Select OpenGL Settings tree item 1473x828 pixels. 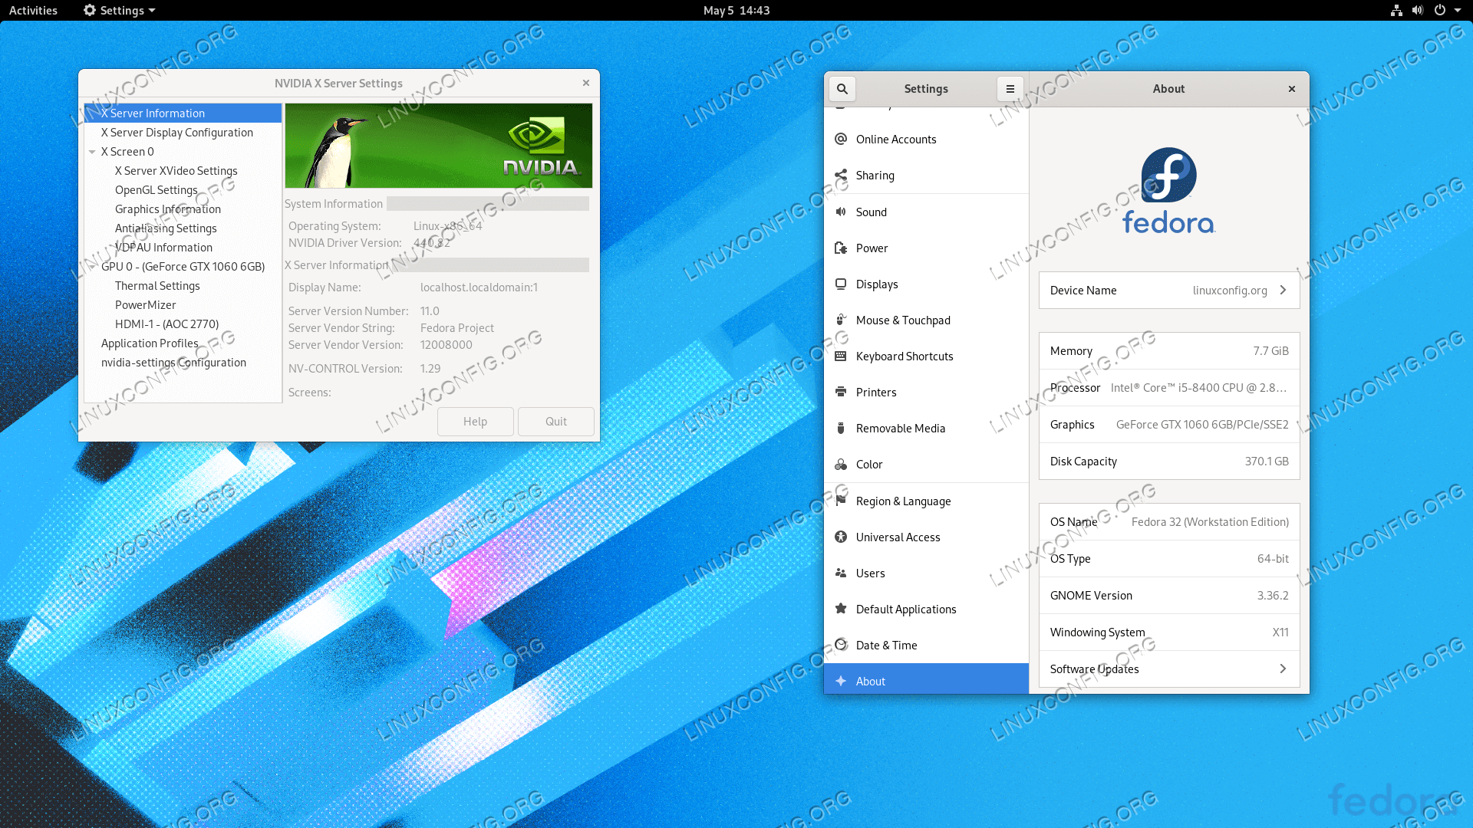click(156, 190)
